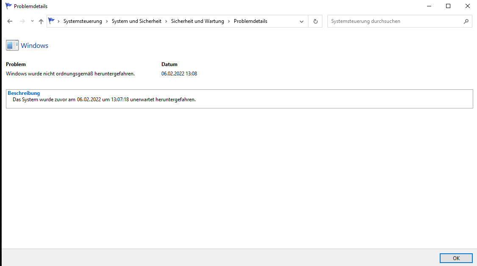
Task: Select Systemsteuerung in the breadcrumb path
Action: point(82,20)
